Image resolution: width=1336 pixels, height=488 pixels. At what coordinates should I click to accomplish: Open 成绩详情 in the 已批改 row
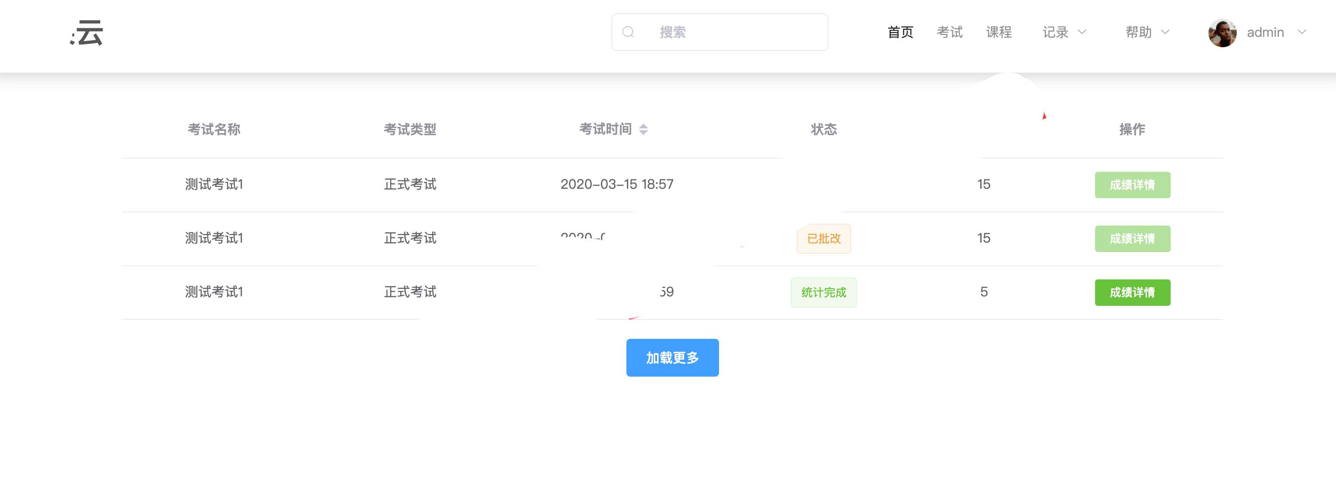(1132, 239)
